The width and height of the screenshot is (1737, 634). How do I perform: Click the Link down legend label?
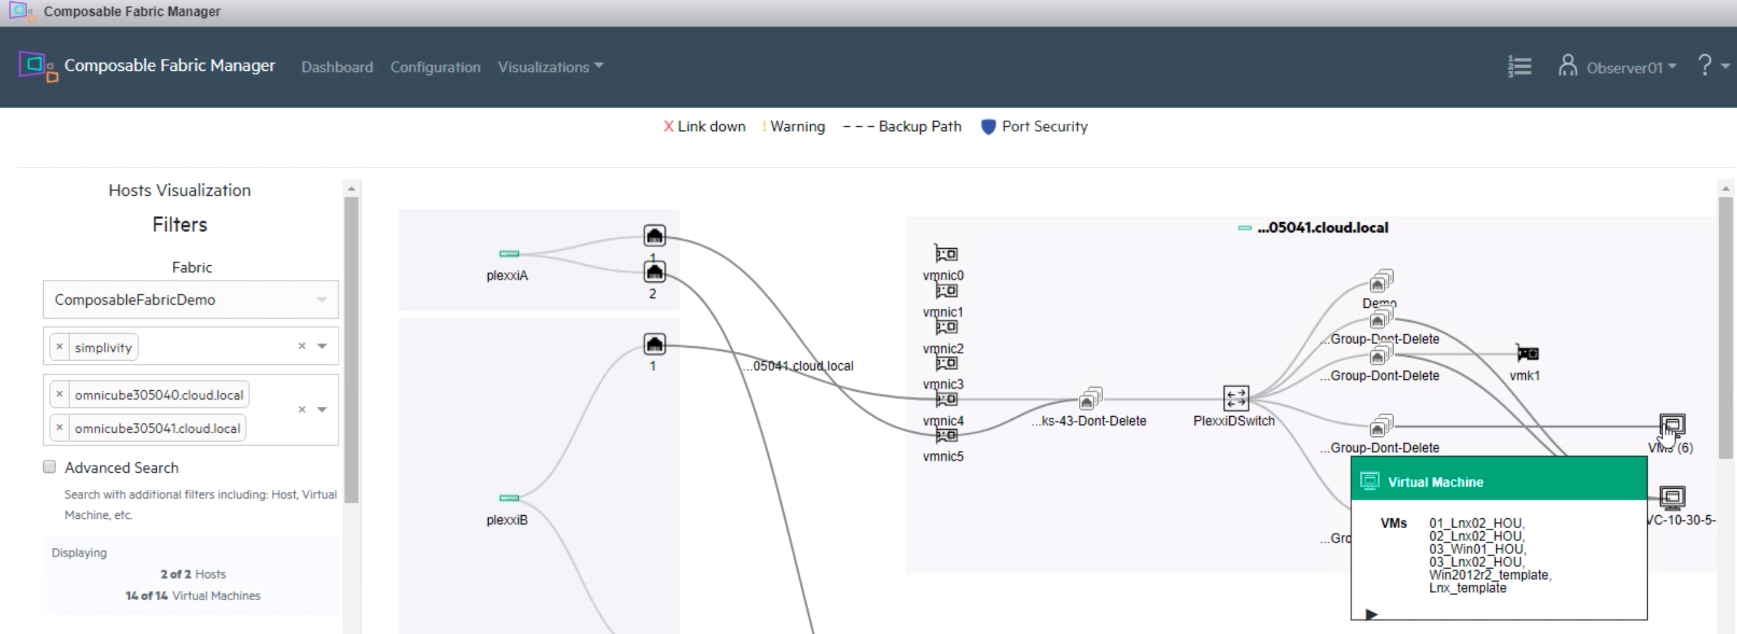click(712, 126)
